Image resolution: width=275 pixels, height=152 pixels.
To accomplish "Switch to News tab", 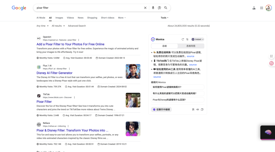I will pyautogui.click(x=80, y=18).
